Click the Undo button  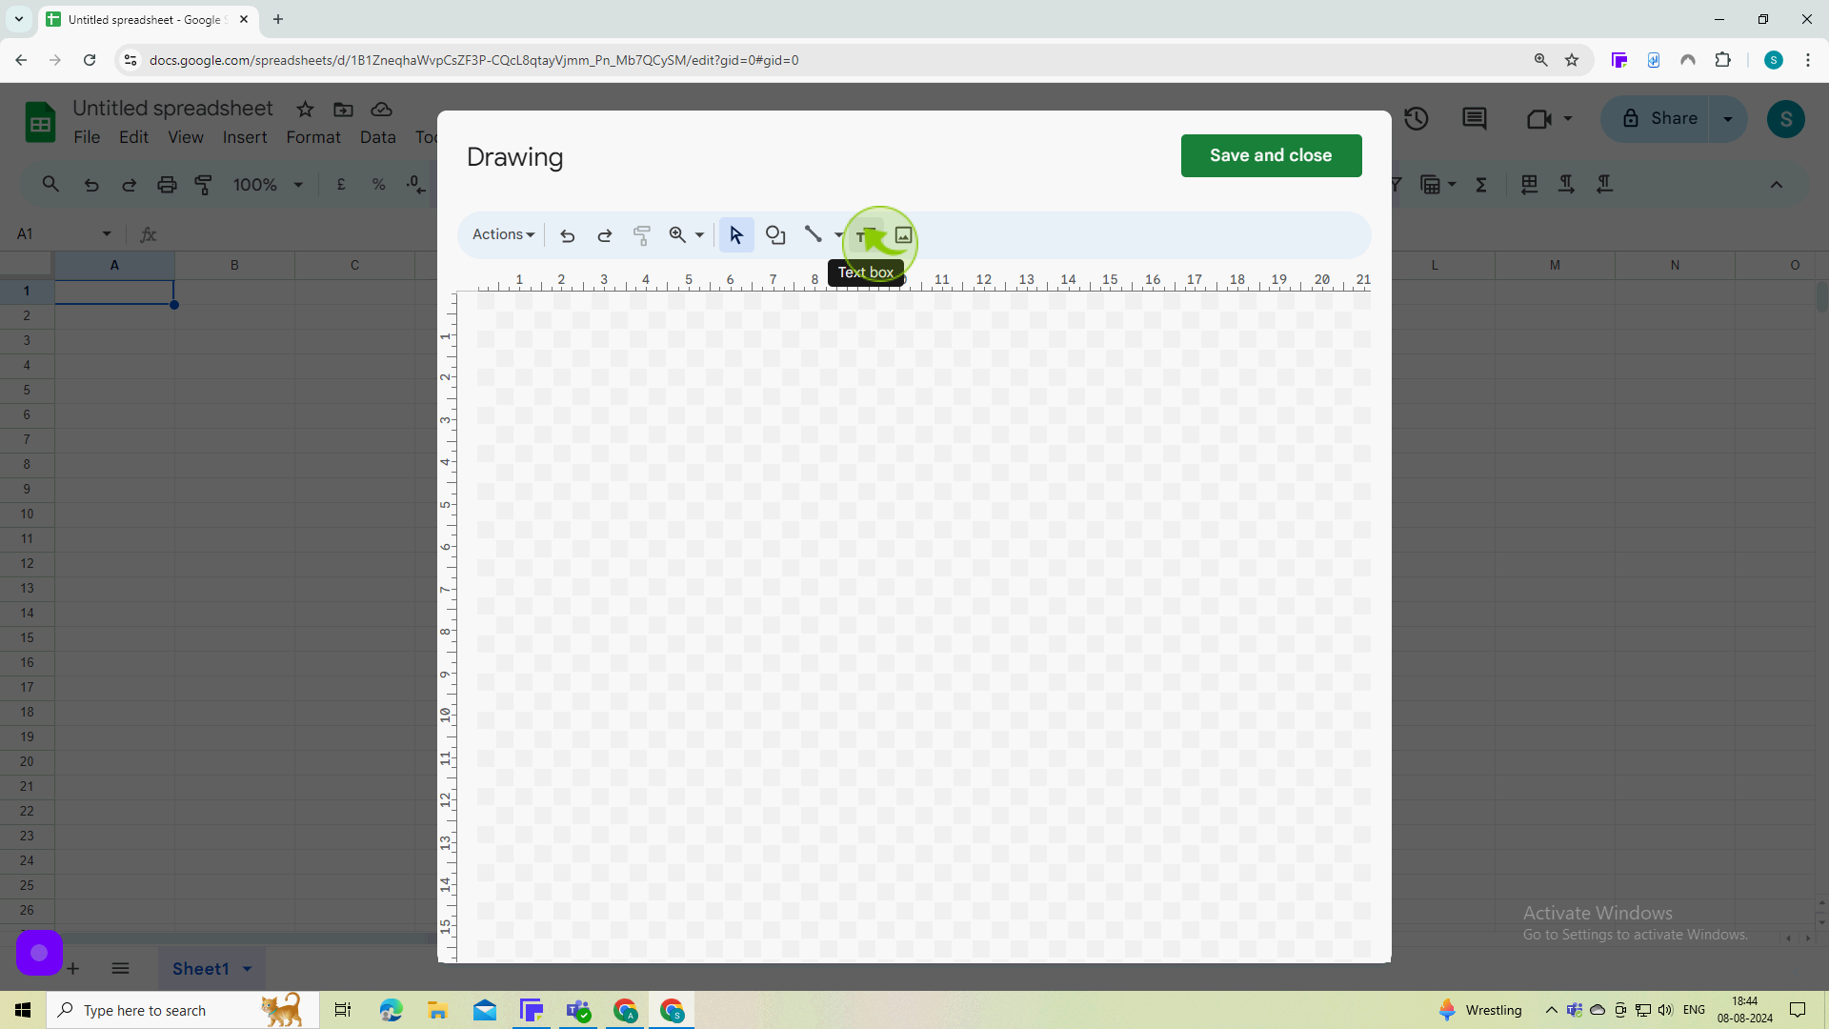pos(567,236)
